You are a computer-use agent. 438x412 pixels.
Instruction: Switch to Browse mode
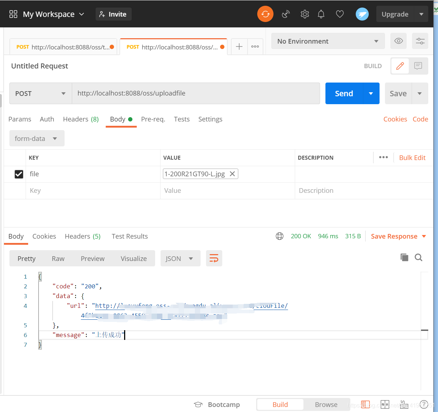326,404
